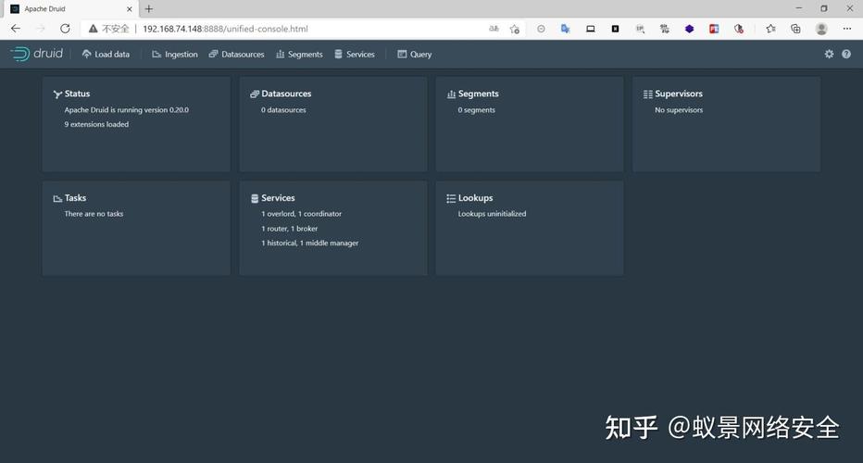863x463 pixels.
Task: Open the Segments card
Action: tap(530, 124)
